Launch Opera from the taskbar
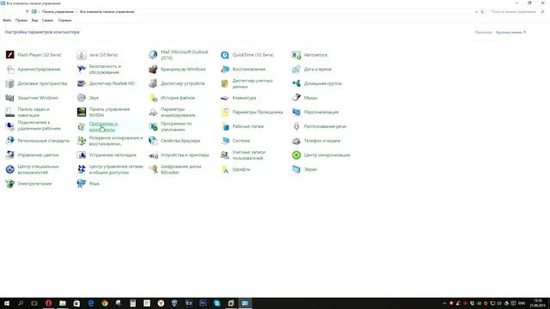550x309 pixels. tap(48, 303)
